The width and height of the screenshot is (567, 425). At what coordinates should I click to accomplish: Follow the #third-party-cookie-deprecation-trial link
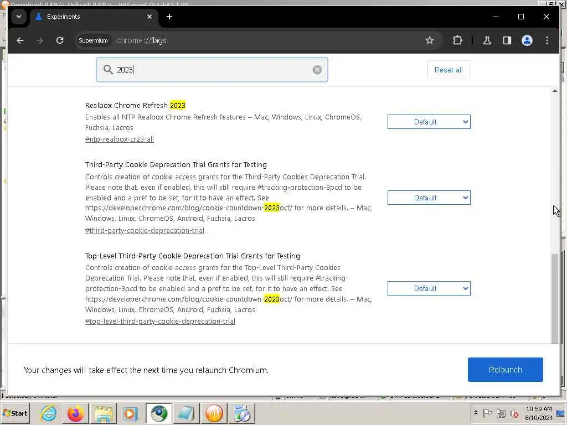[x=145, y=231]
